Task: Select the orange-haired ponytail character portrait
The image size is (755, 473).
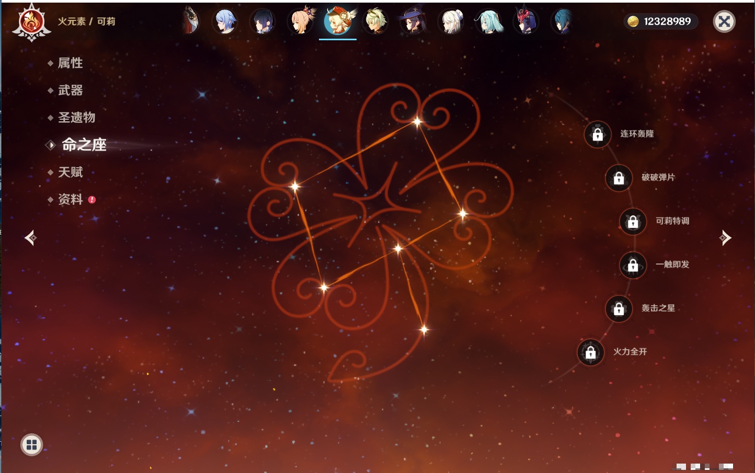Action: [x=301, y=21]
